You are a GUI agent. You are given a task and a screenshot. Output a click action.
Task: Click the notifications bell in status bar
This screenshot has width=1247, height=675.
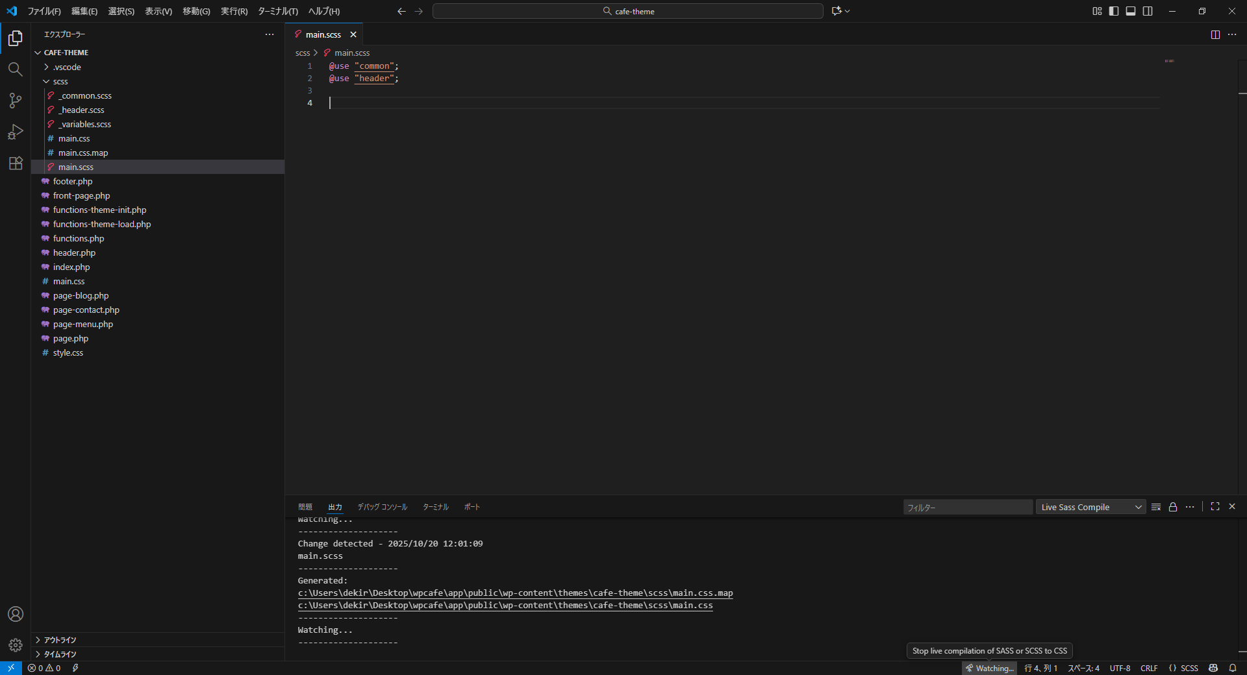[1233, 668]
